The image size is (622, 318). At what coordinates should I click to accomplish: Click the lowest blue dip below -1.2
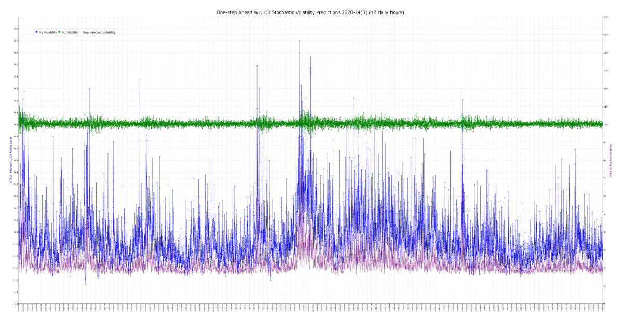(86, 284)
